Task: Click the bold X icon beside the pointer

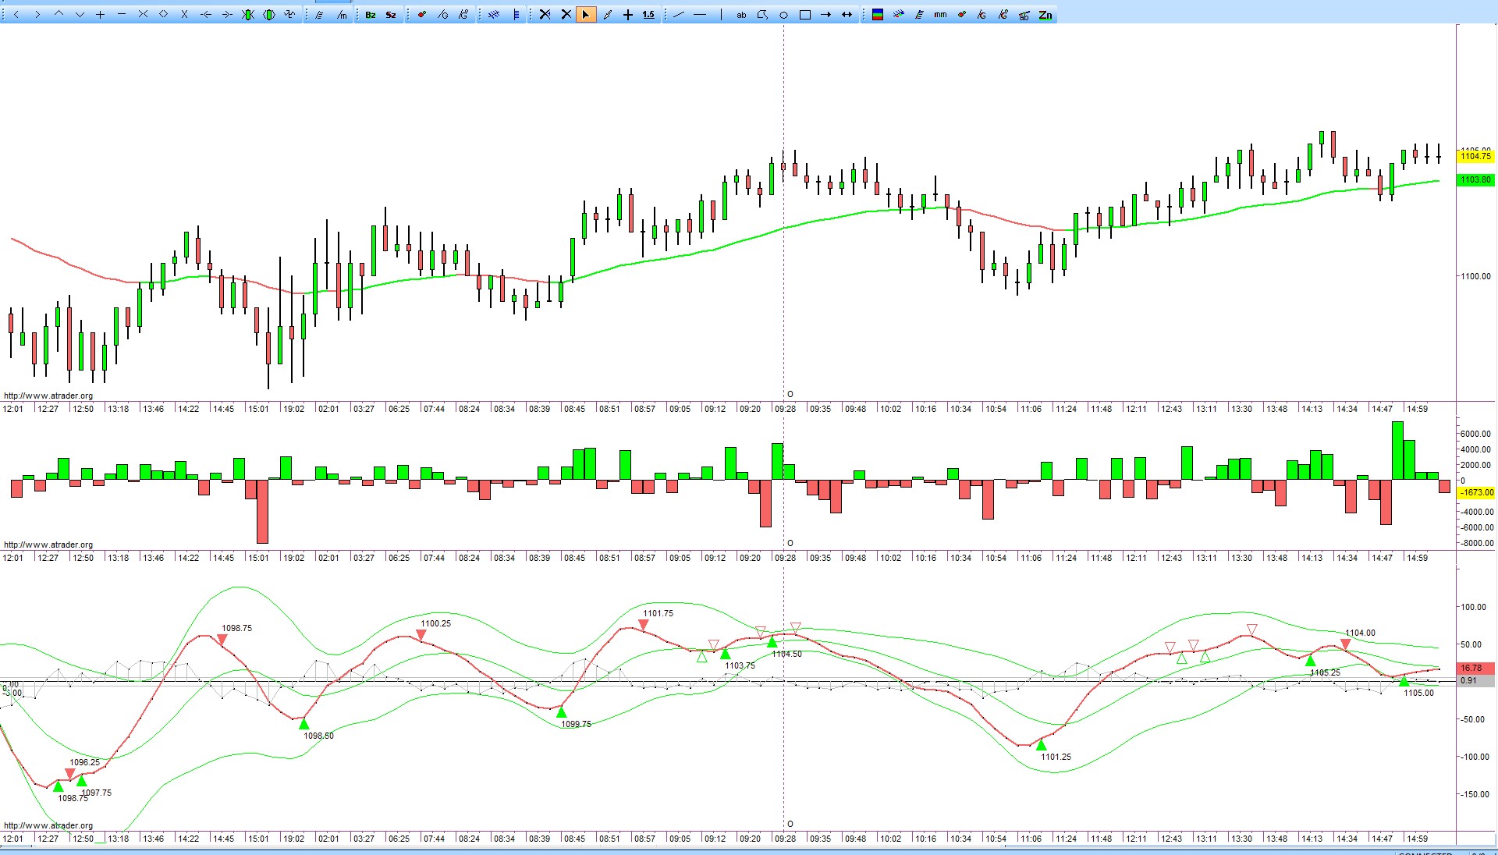Action: click(566, 15)
